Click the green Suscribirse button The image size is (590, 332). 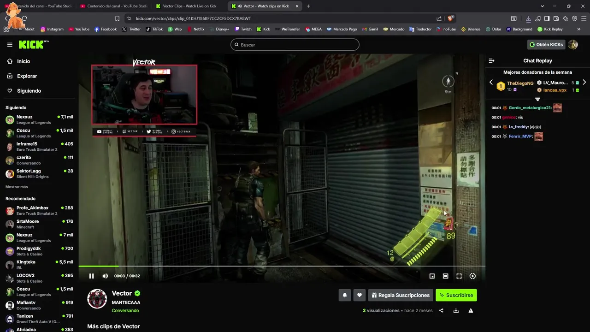(x=456, y=295)
